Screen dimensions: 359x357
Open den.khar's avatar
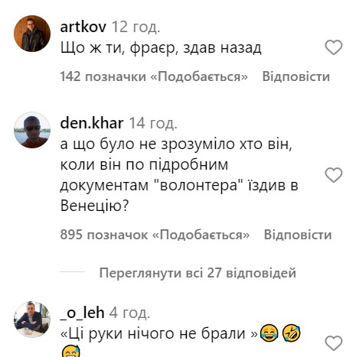32,130
